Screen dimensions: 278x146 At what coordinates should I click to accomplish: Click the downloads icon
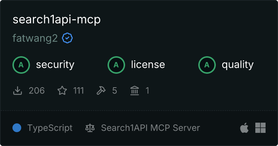point(18,91)
